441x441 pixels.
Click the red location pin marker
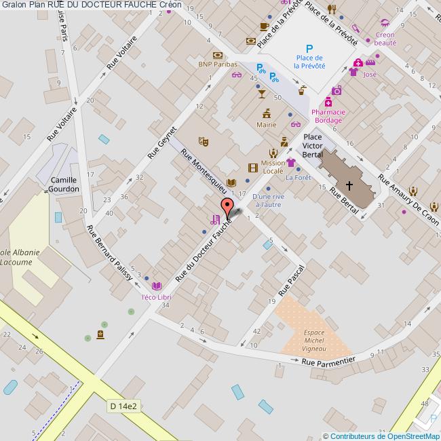coord(227,206)
